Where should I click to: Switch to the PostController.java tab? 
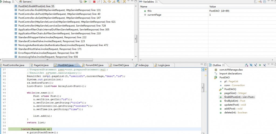coord(13,65)
